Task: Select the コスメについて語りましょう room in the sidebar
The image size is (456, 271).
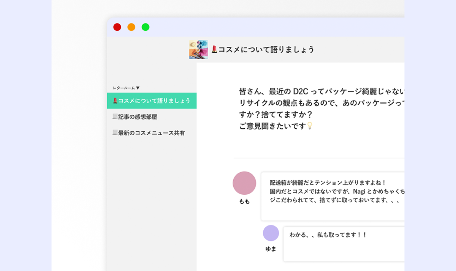Action: 154,101
